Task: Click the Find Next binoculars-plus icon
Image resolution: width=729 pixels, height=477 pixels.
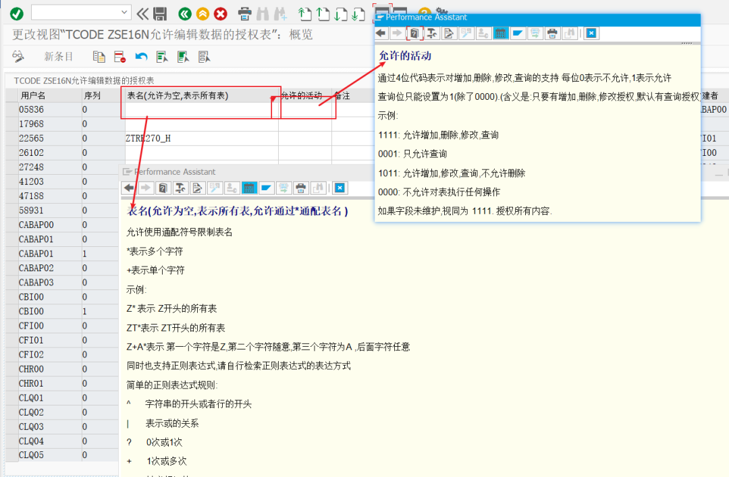Action: coord(280,14)
